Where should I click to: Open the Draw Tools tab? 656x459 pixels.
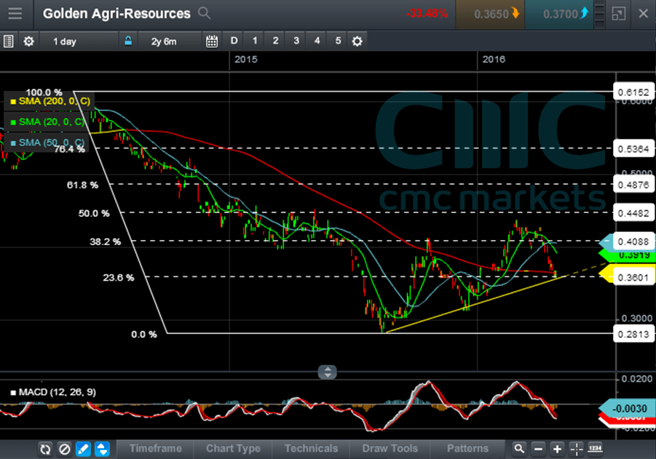390,449
